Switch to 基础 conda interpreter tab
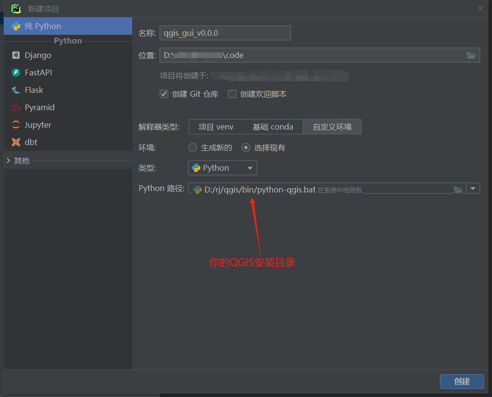The height and width of the screenshot is (397, 492). (x=273, y=127)
